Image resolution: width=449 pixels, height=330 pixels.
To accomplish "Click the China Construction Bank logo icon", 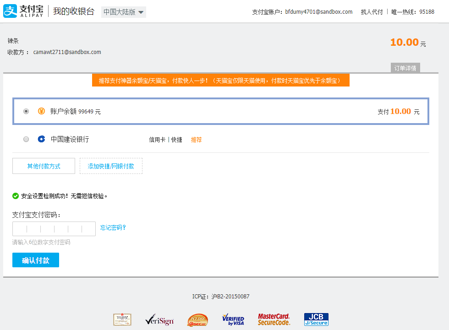I will point(42,139).
